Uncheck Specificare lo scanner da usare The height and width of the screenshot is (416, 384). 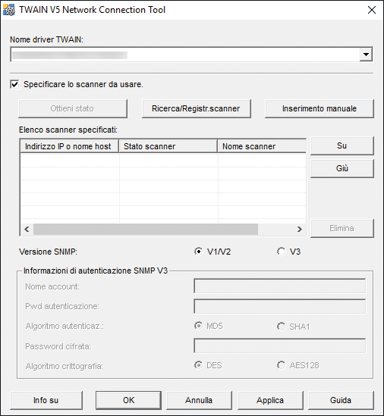pos(14,84)
